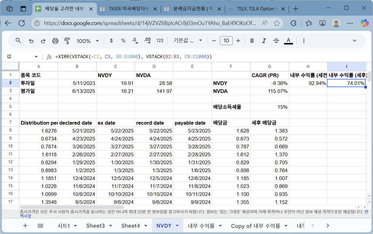Viewport: 373px width, 234px height.
Task: Edit the font size field showing 10
Action: [x=226, y=41]
